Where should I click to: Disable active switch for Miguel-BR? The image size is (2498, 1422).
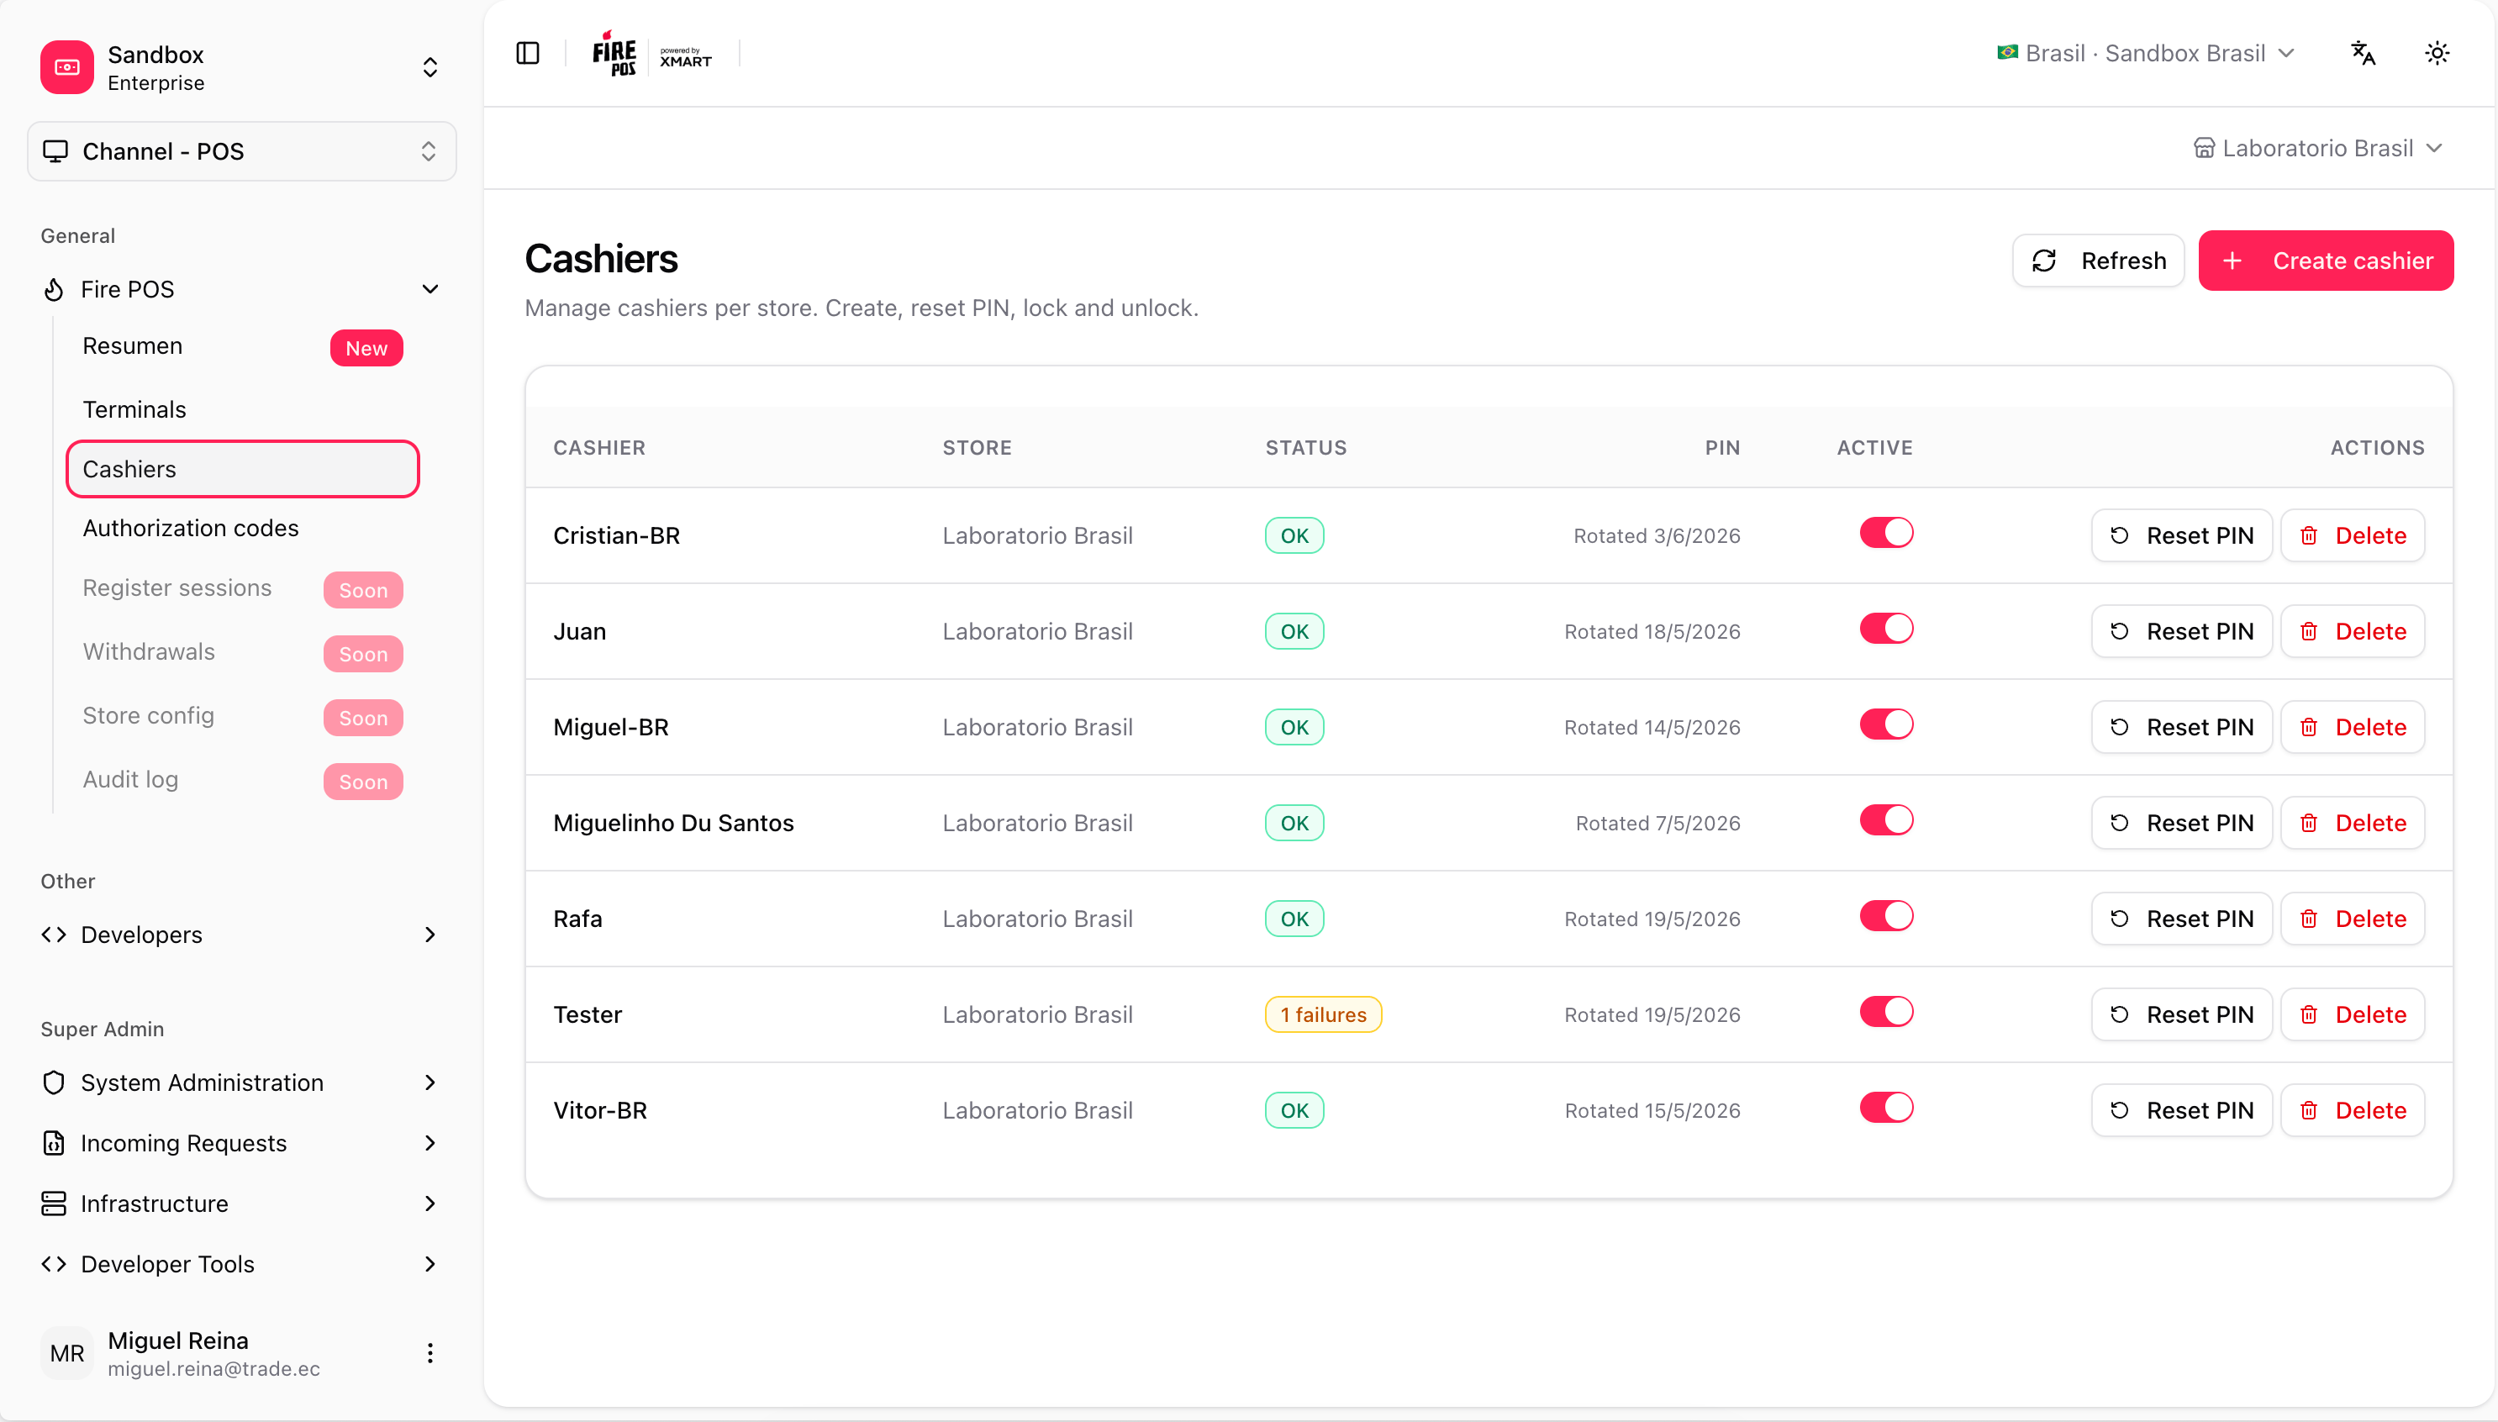(1886, 724)
